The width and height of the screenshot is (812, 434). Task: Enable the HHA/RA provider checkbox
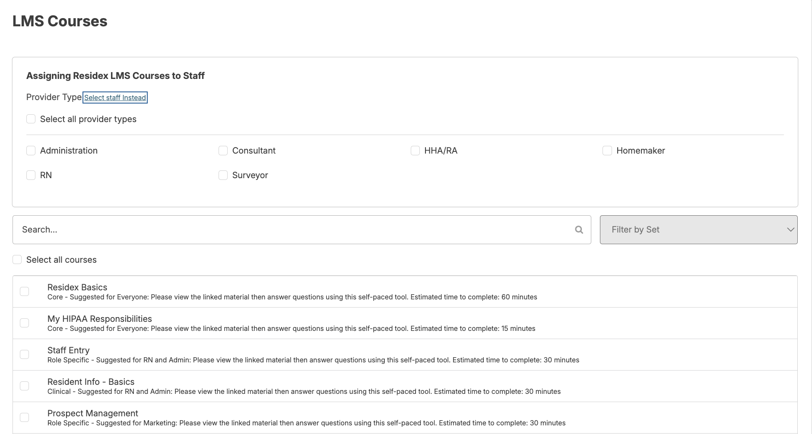[x=415, y=150]
